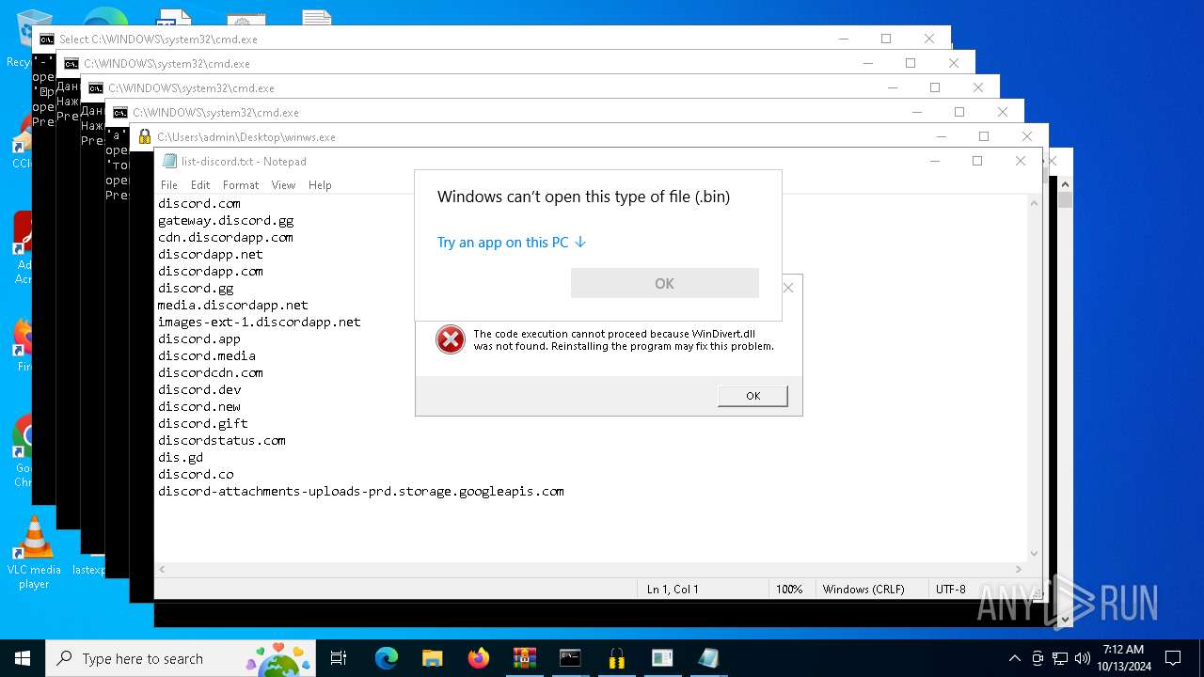Click the Notepad icon in the title bar
Image resolution: width=1204 pixels, height=677 pixels.
pyautogui.click(x=169, y=161)
